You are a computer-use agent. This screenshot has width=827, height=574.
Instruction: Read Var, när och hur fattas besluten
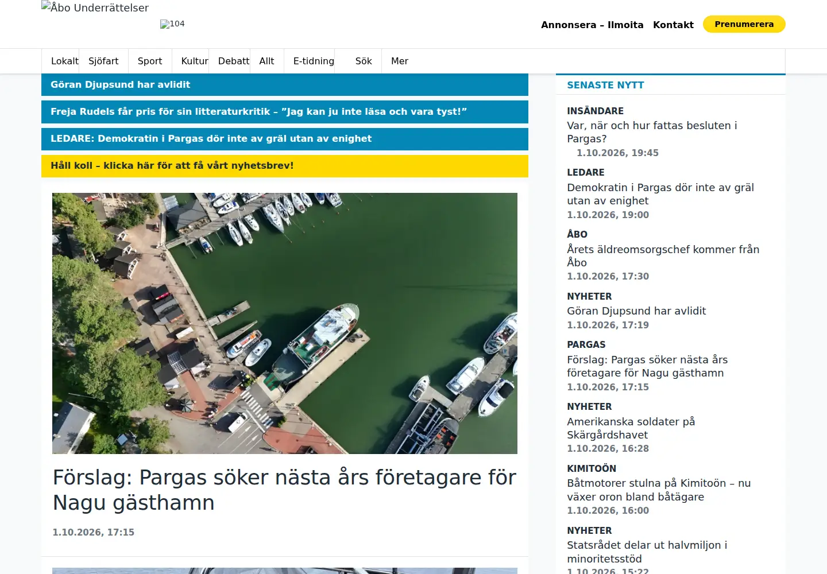pos(652,132)
